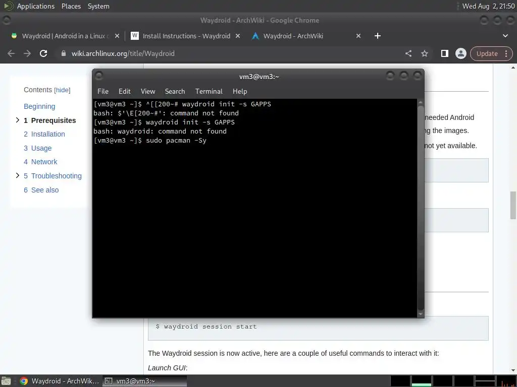This screenshot has width=517, height=387.
Task: Click the terminal vertical scrollbar
Action: tap(421, 207)
